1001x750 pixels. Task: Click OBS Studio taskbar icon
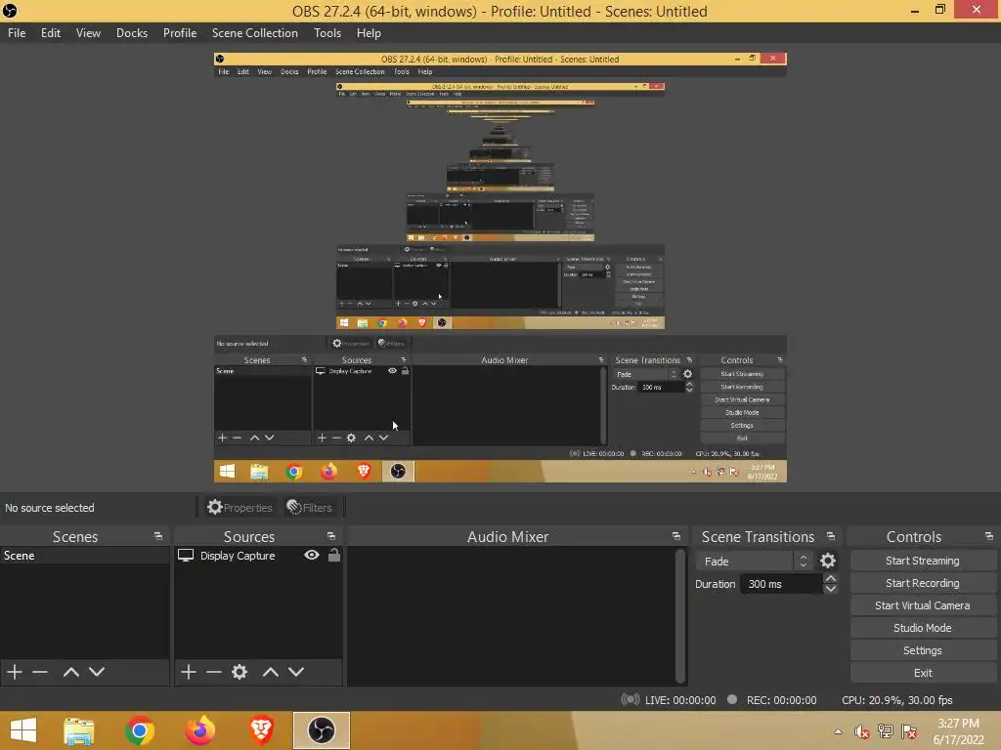click(321, 730)
